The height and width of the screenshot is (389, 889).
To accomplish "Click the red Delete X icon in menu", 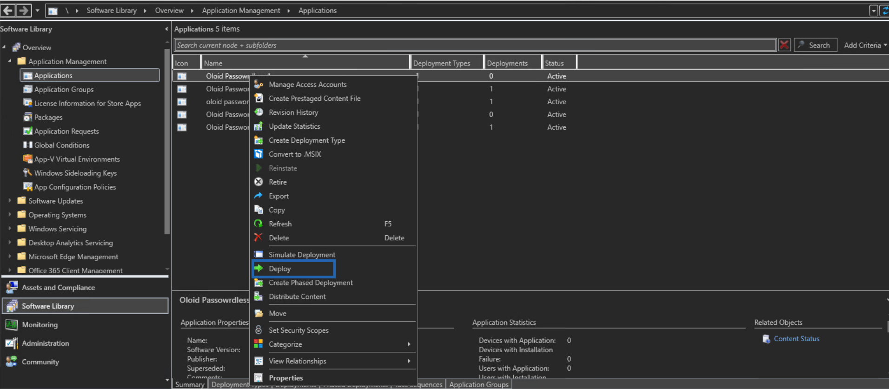I will (x=259, y=237).
